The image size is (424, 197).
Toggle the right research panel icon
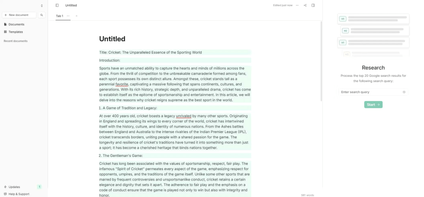point(313,5)
